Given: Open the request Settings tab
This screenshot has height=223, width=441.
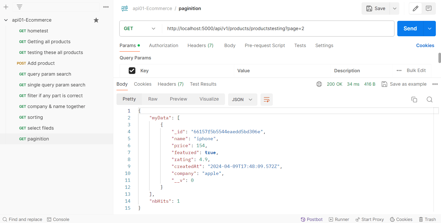Looking at the screenshot, I should pyautogui.click(x=324, y=46).
